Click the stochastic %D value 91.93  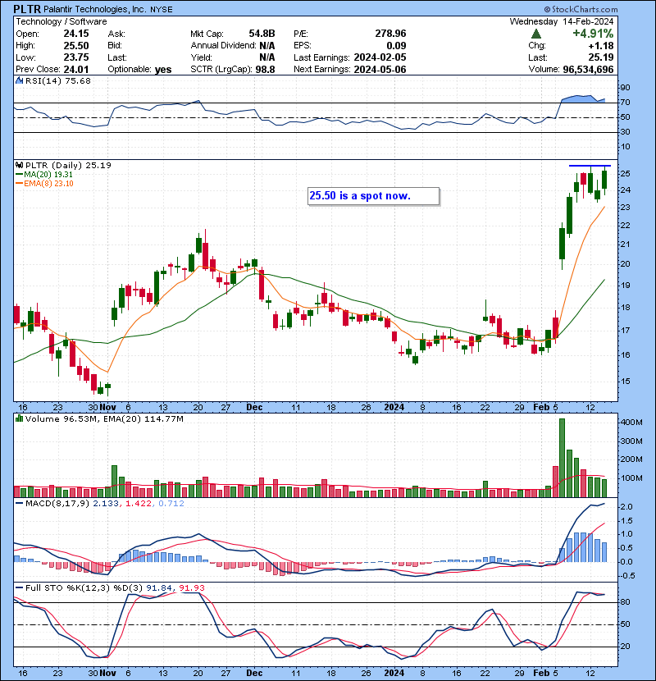pos(192,588)
